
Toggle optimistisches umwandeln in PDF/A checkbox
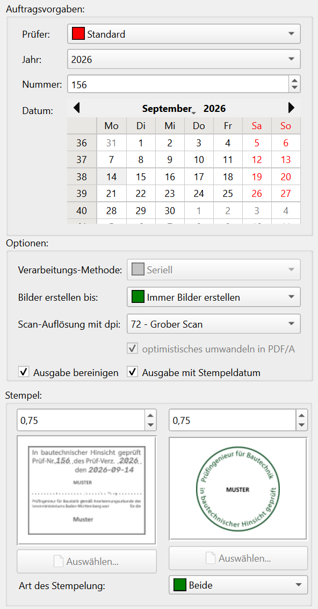coord(133,349)
